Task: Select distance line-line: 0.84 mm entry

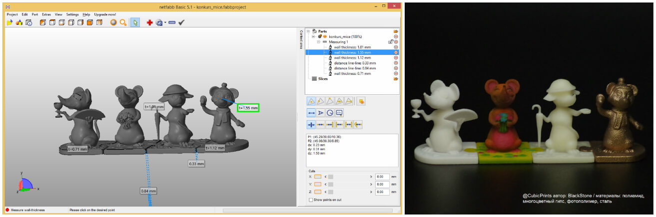Action: tap(355, 68)
